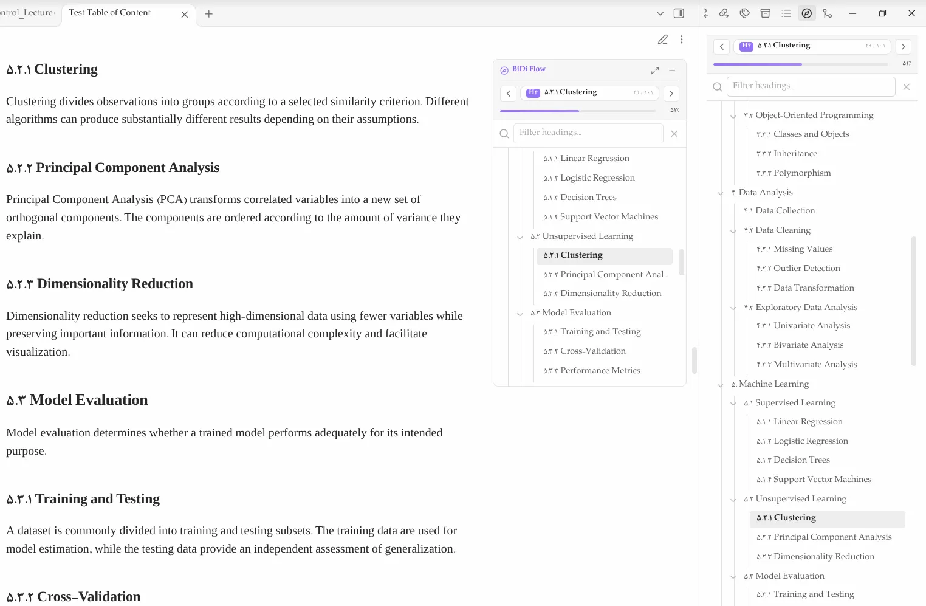Toggle the right sidebar visibility
This screenshot has height=606, width=926.
click(x=679, y=13)
